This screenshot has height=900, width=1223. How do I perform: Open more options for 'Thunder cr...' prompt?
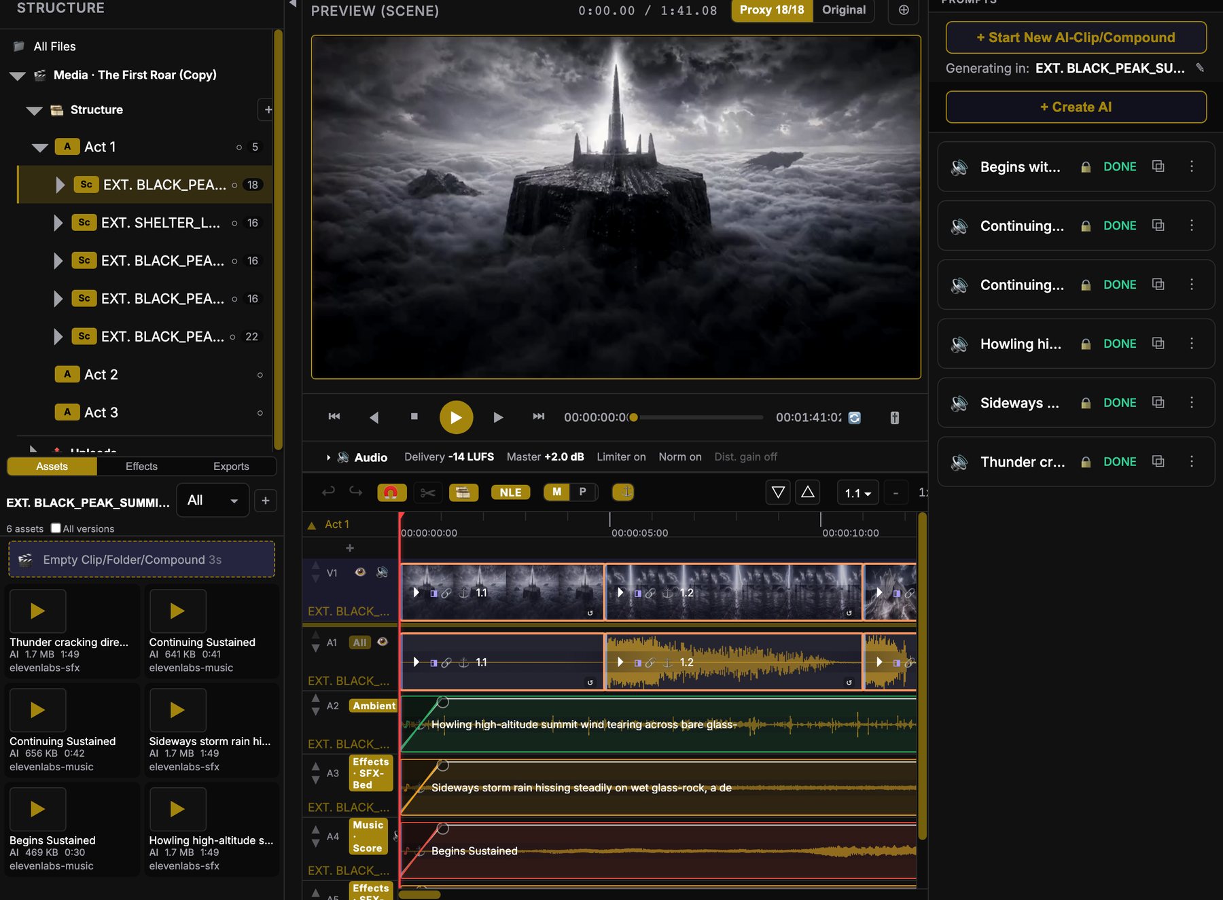coord(1192,462)
